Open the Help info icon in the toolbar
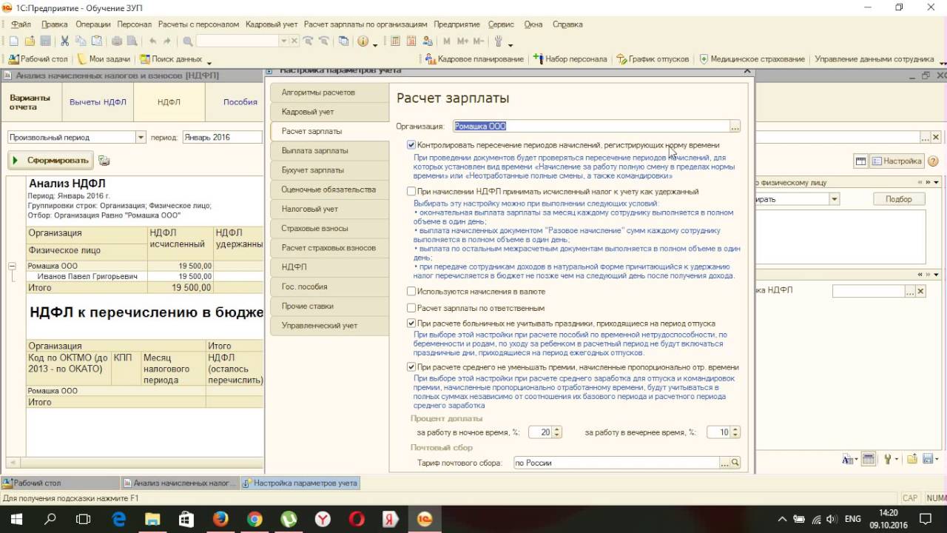Image resolution: width=947 pixels, height=533 pixels. [x=363, y=41]
